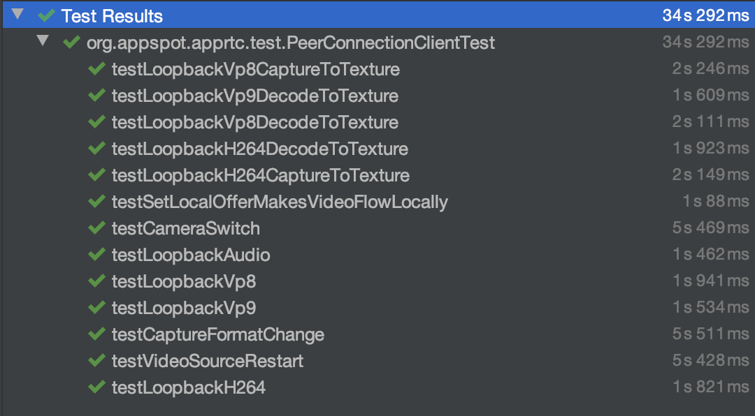Collapse the PeerConnectionClientTest class node
Image resolution: width=755 pixels, height=416 pixels.
pyautogui.click(x=43, y=41)
